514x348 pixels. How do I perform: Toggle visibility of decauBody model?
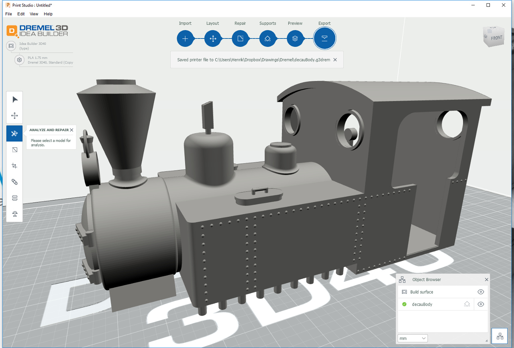[481, 304]
